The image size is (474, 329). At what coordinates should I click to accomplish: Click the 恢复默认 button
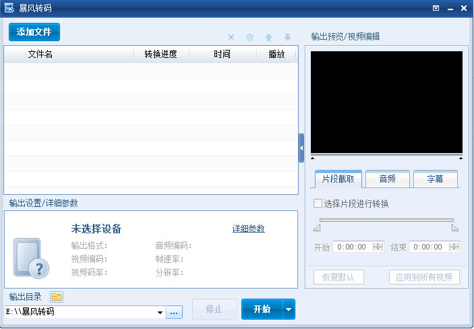point(338,277)
